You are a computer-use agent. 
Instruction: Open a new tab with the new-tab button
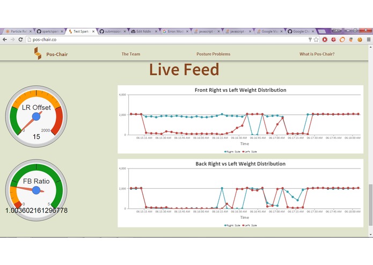point(321,31)
